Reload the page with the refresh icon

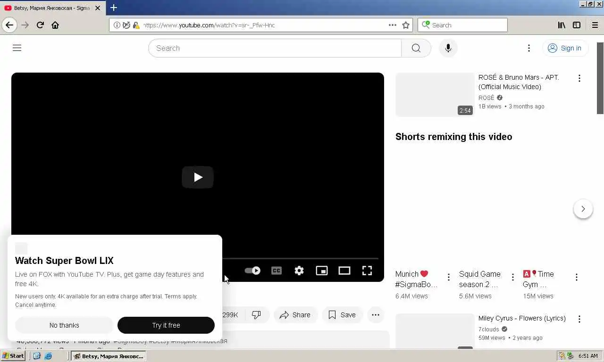[40, 25]
